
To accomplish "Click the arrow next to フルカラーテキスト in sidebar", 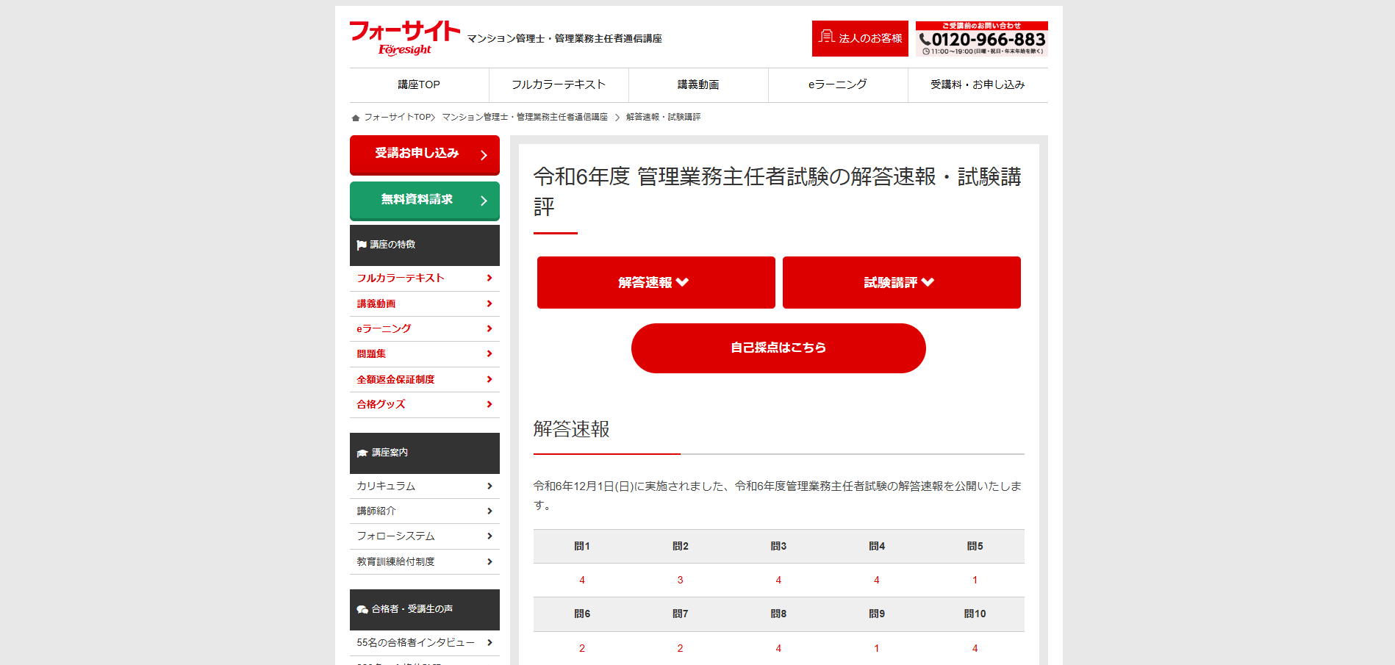I will point(489,278).
